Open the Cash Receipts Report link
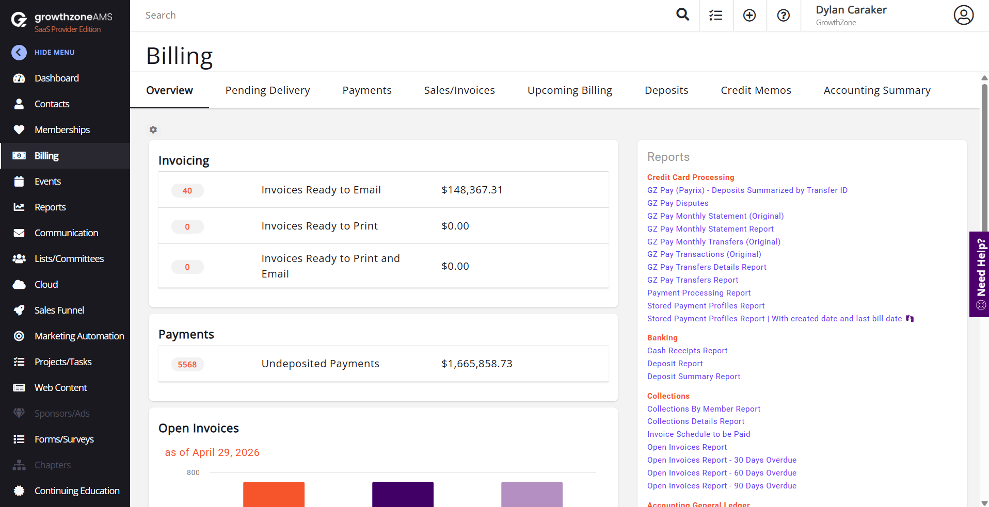The height and width of the screenshot is (507, 989). pos(687,351)
